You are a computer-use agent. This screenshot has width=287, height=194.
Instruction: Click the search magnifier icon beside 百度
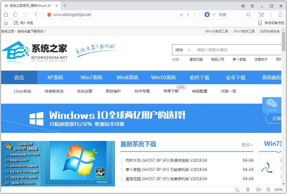click(248, 15)
